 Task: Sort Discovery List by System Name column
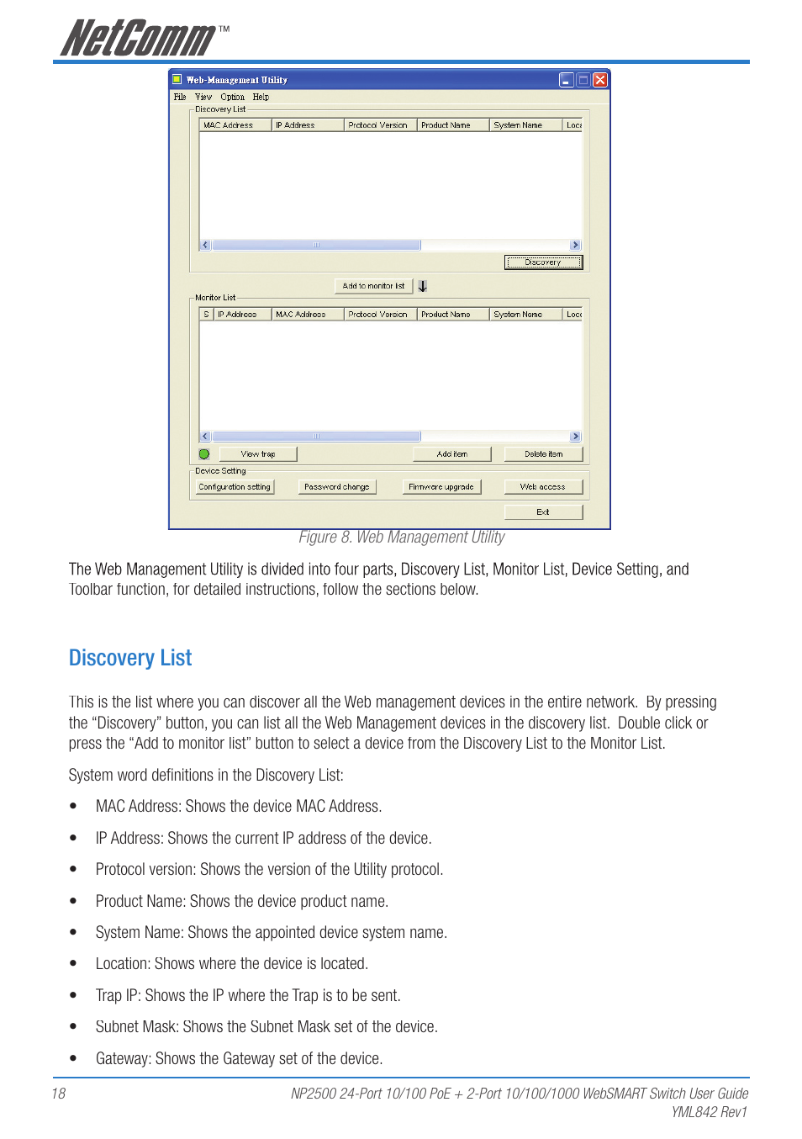coord(525,125)
